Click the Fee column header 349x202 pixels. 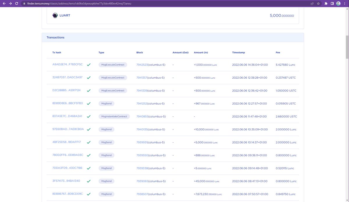point(278,52)
